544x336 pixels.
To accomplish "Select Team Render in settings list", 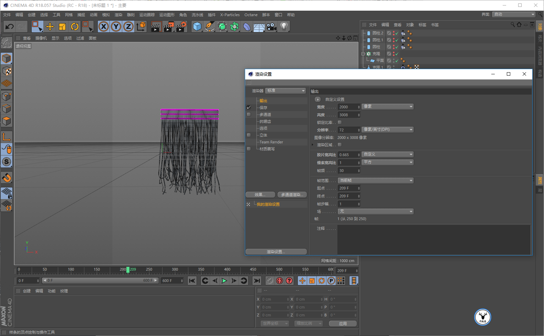I will pos(271,142).
